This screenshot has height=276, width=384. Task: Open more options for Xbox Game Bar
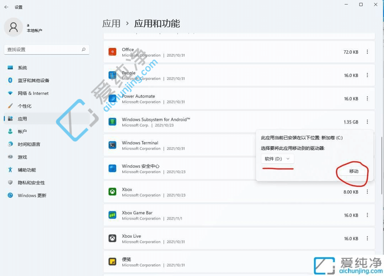point(367,215)
